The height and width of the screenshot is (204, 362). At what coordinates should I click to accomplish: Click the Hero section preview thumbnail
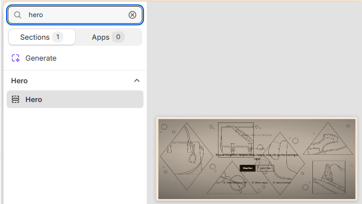pyautogui.click(x=257, y=159)
